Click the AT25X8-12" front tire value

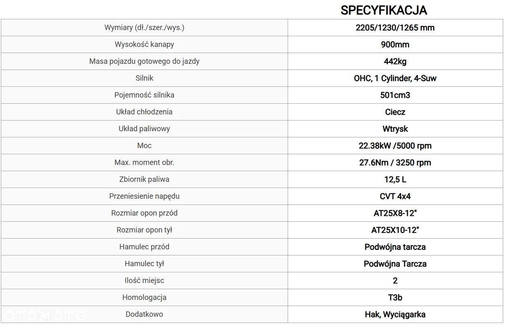pyautogui.click(x=395, y=213)
